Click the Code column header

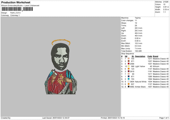pyautogui.click(x=150, y=56)
